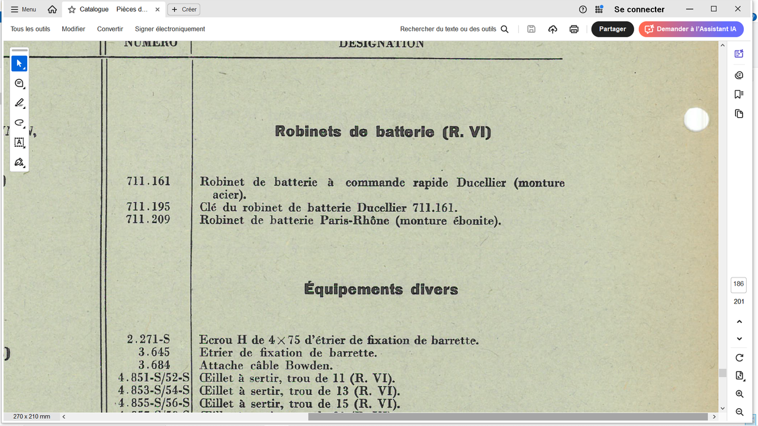Click Rechercher du texte ou des outils
Image resolution: width=758 pixels, height=426 pixels.
(x=448, y=29)
